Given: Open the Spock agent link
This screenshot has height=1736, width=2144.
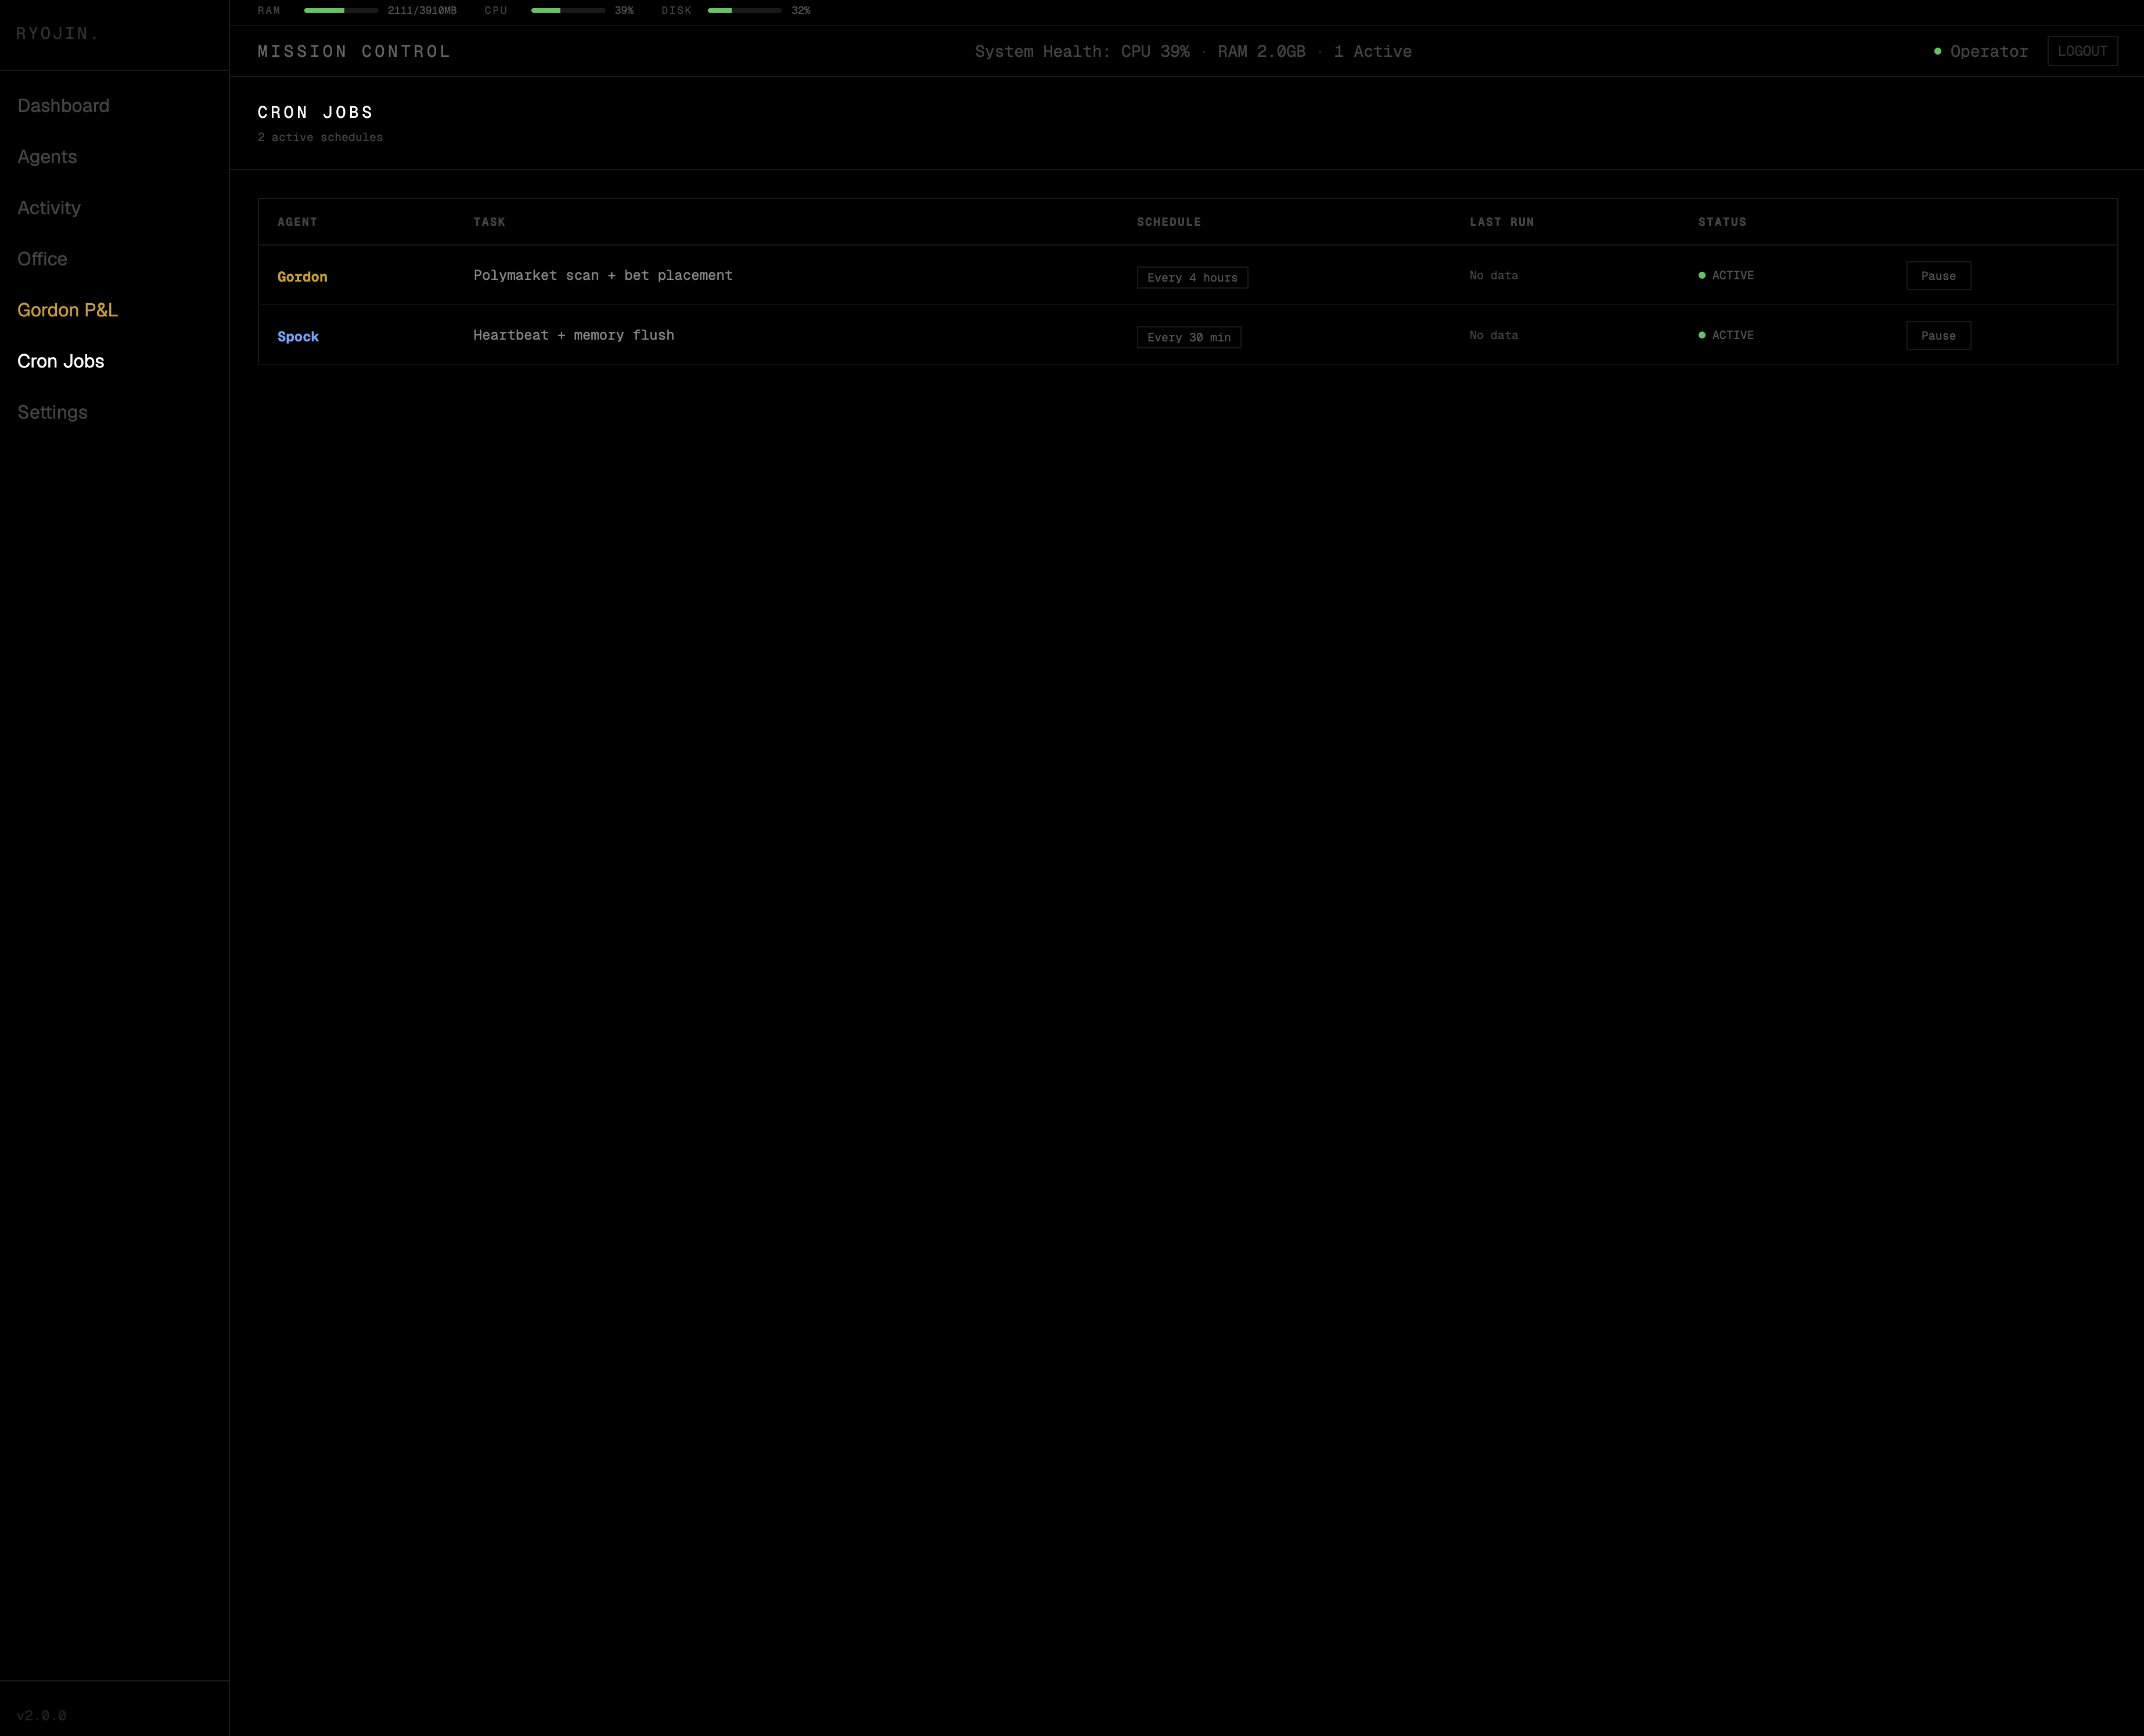Looking at the screenshot, I should 298,336.
